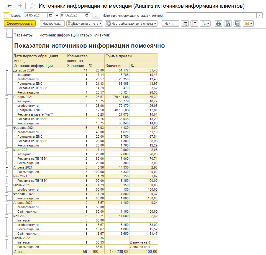Collapse the Июнь 2022 group
This screenshot has width=266, height=255.
click(x=6, y=238)
